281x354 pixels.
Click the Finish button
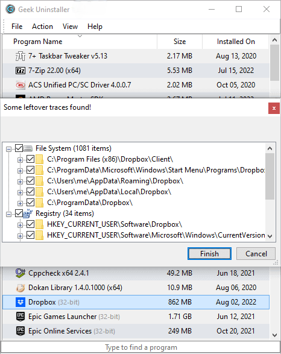tap(209, 253)
